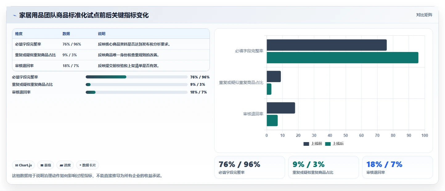The width and height of the screenshot is (445, 191).
Task: Click the x-axis tick label 50
Action: click(x=346, y=135)
